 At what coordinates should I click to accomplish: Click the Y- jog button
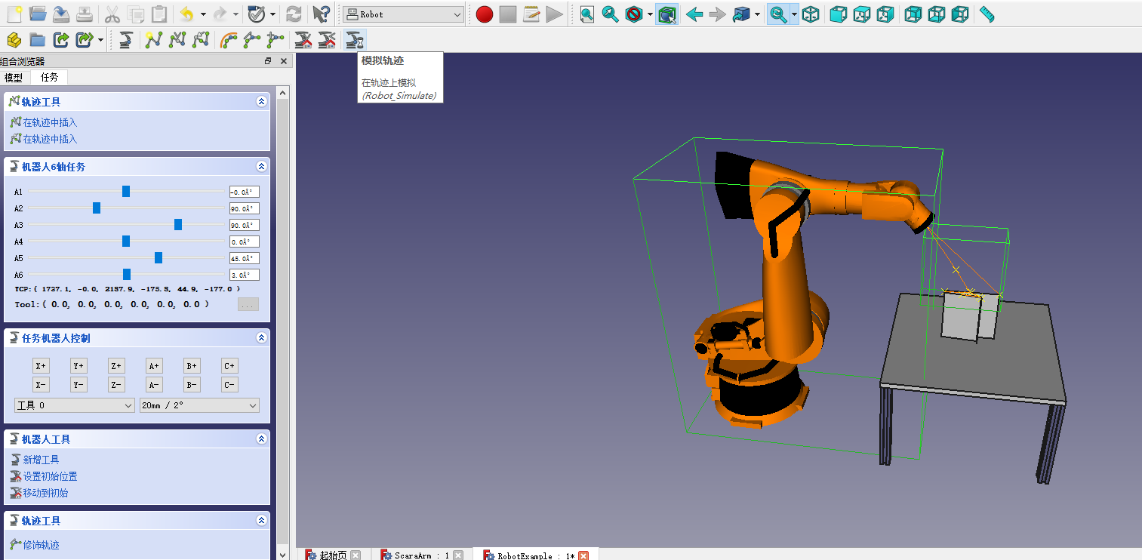click(x=78, y=385)
